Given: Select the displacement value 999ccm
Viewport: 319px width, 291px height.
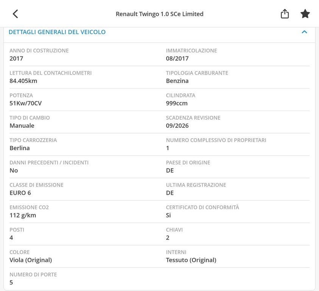Looking at the screenshot, I should [x=177, y=103].
